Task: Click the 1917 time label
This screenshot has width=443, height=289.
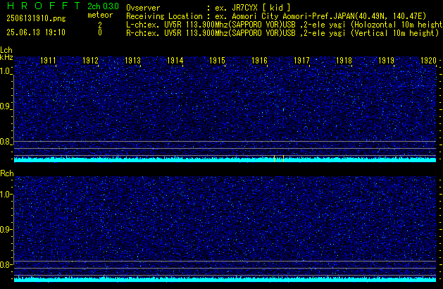Action: coord(301,61)
